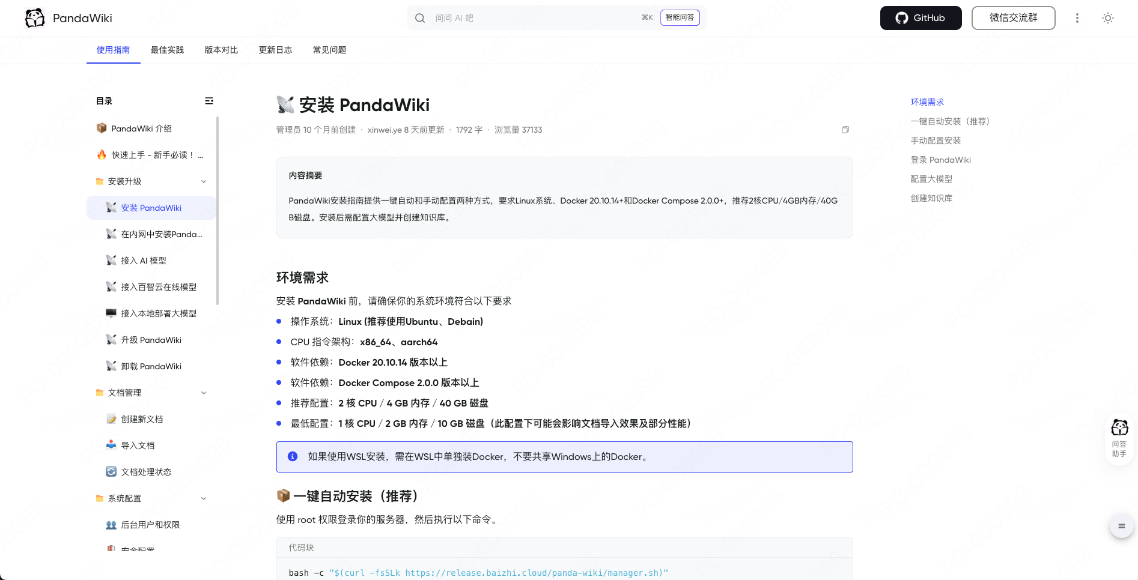1138x580 pixels.
Task: Click satellite icon beside 安装 PandaWiki in sidebar
Action: click(111, 207)
